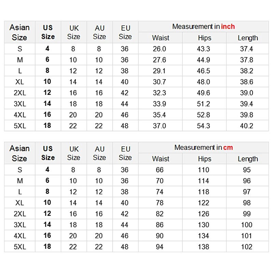273x273 pixels.
Task: Select the 'US Size' header in the cm table
Action: coord(48,153)
